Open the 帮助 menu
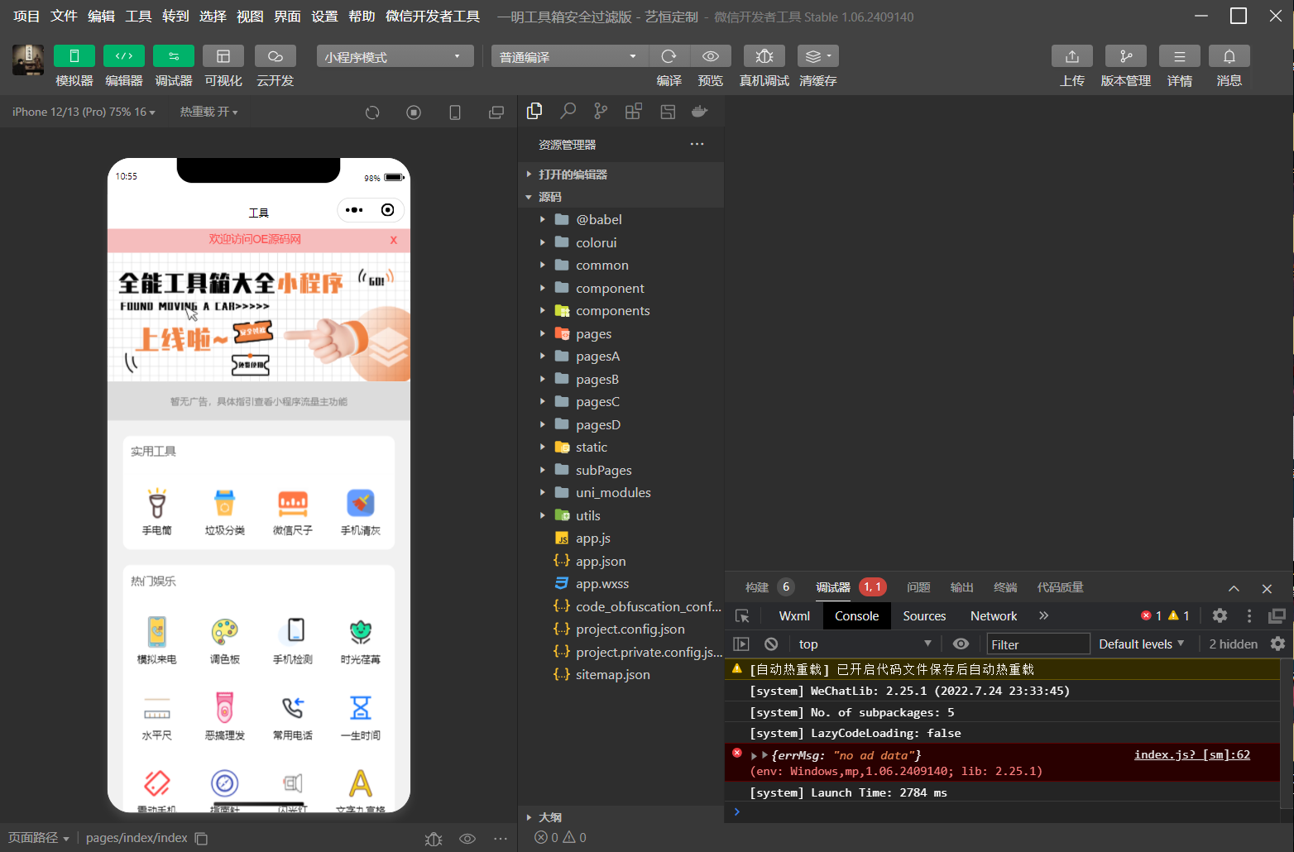The width and height of the screenshot is (1294, 852). [362, 17]
